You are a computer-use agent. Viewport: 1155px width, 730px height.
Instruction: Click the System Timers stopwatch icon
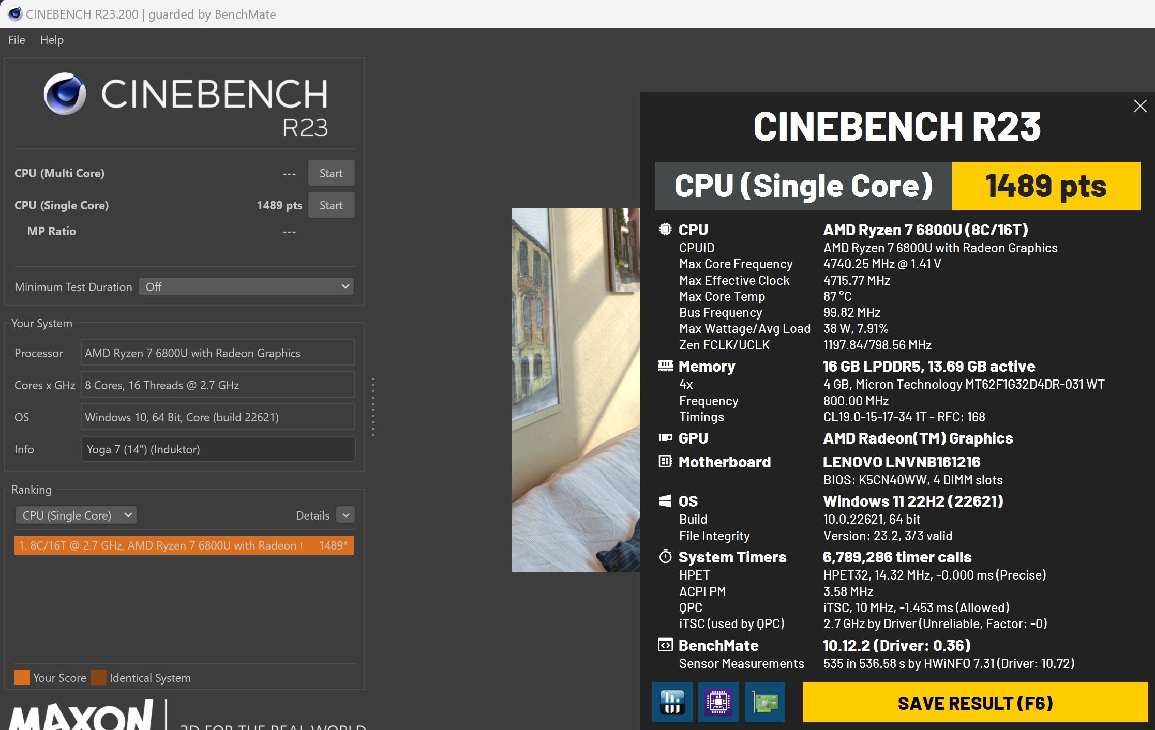tap(665, 556)
